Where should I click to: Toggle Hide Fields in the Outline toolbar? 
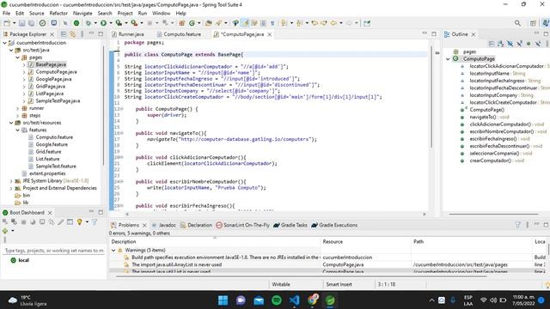(510, 44)
